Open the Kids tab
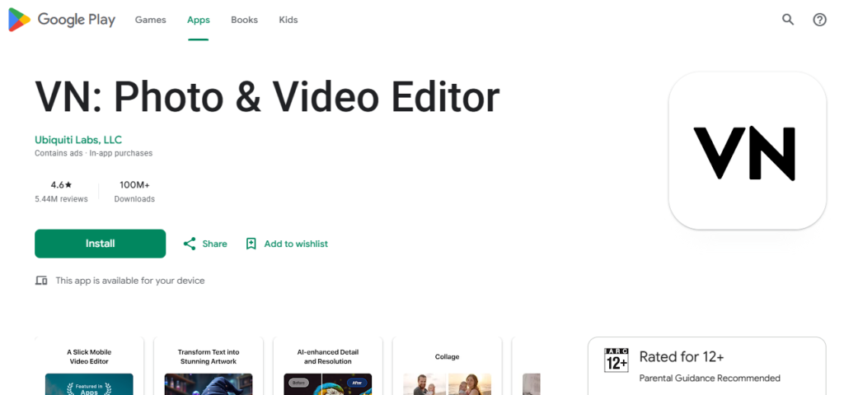Image resolution: width=844 pixels, height=395 pixels. (288, 20)
